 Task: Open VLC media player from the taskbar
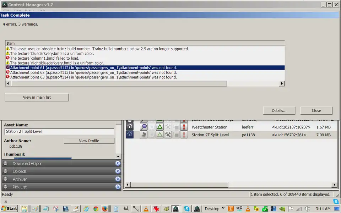tap(146, 209)
